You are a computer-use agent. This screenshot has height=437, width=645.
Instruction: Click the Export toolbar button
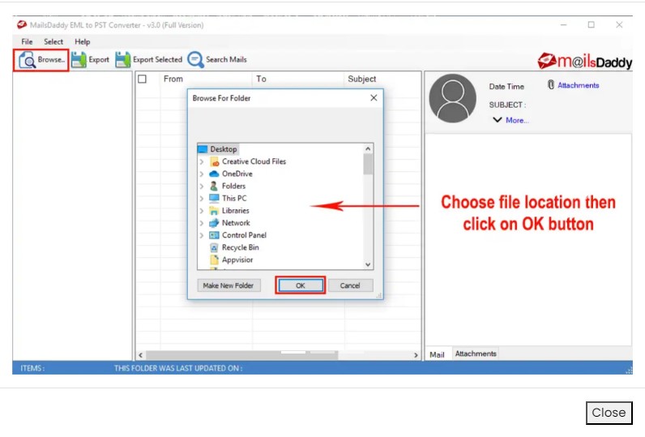[91, 60]
